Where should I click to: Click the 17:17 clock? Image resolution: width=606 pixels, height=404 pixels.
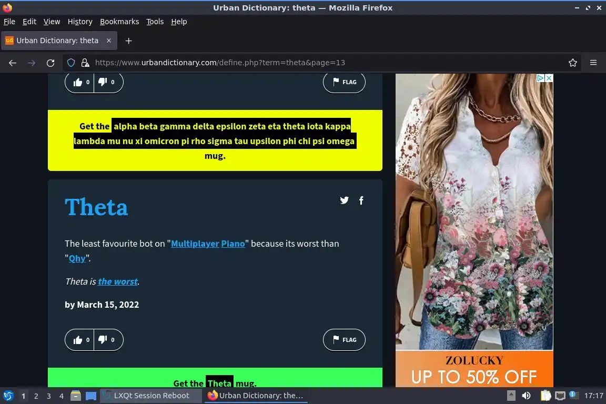(593, 396)
